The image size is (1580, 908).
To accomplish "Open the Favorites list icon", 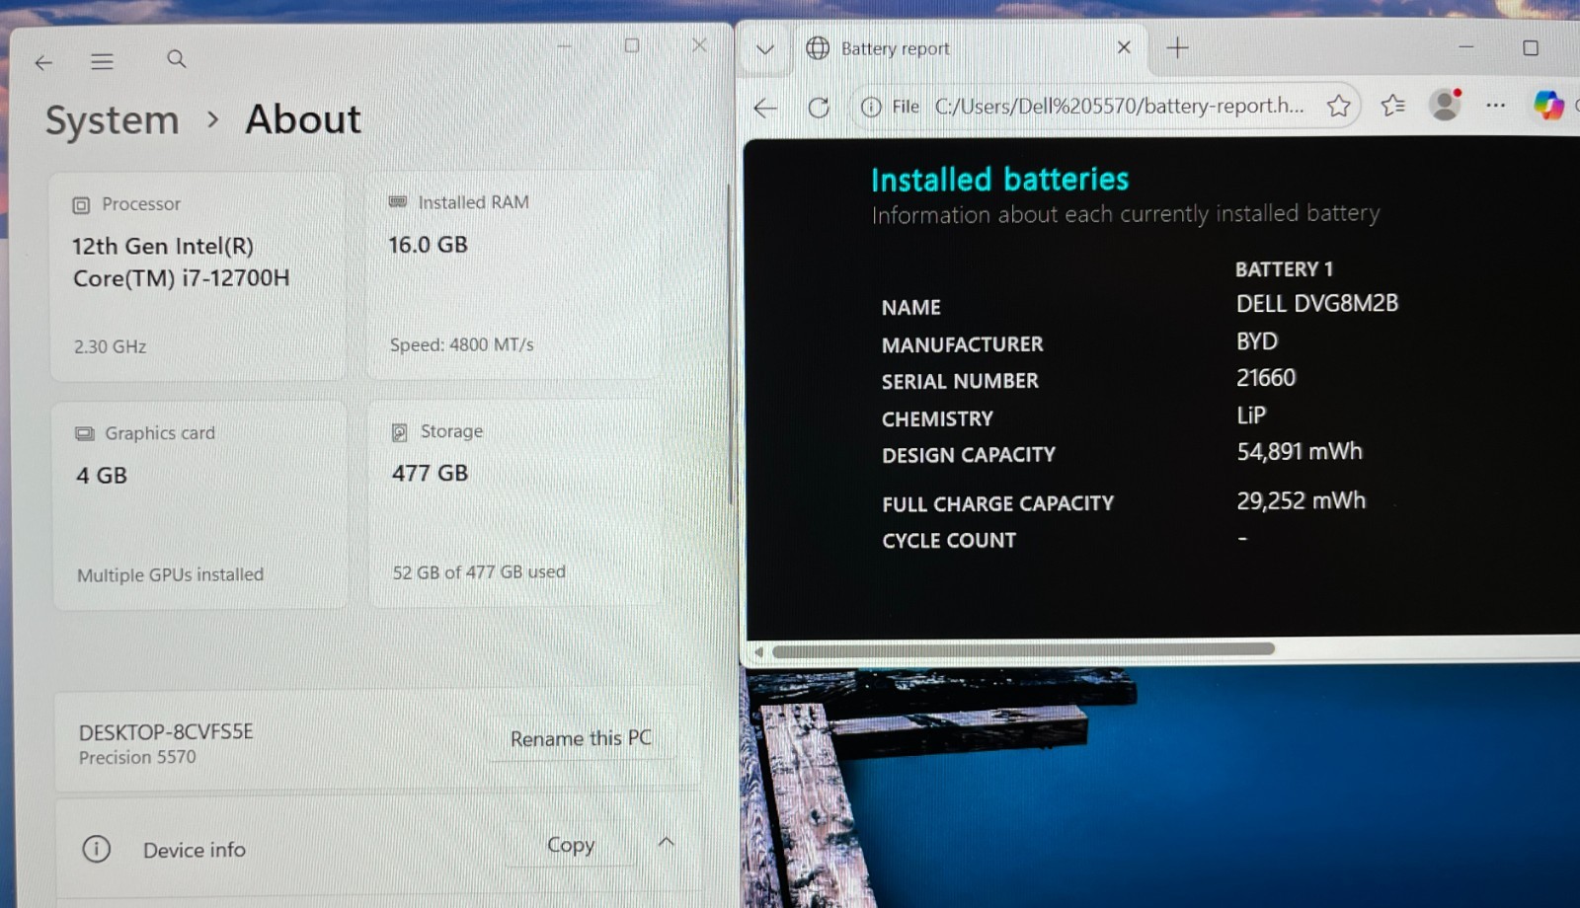I will point(1392,105).
